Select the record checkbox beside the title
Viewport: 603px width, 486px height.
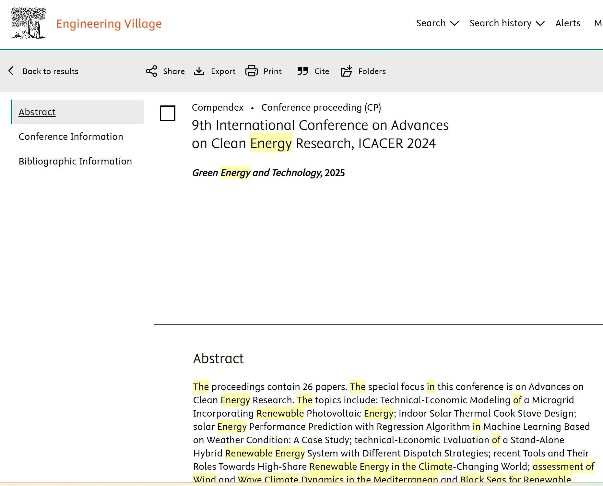(168, 113)
